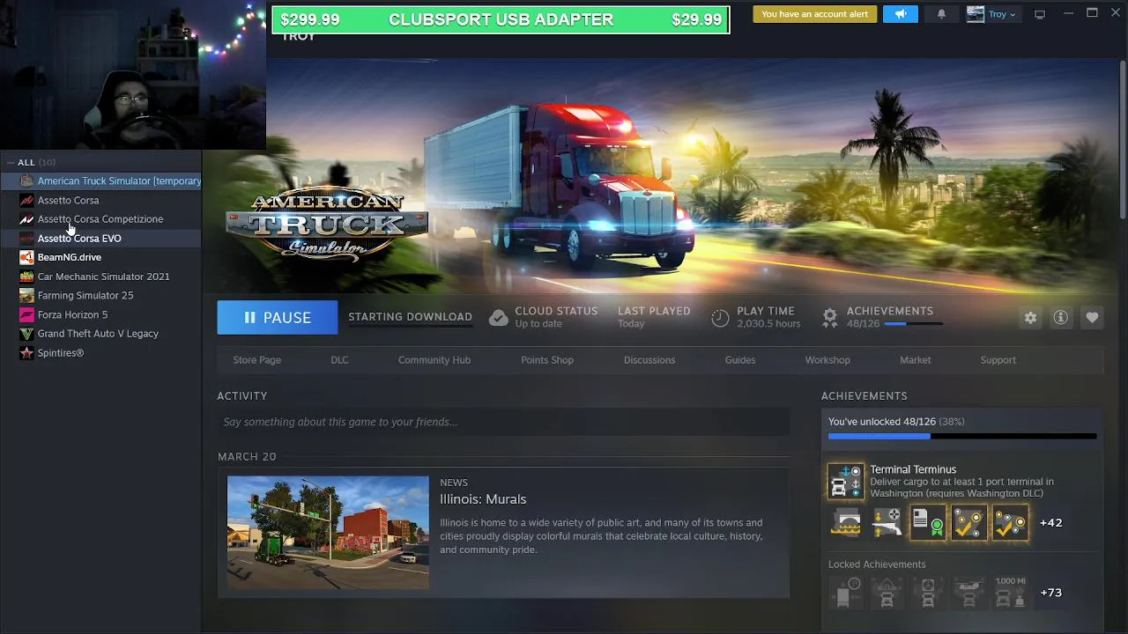The image size is (1128, 634).
Task: Show the +42 more unlocked achievements
Action: [1050, 522]
